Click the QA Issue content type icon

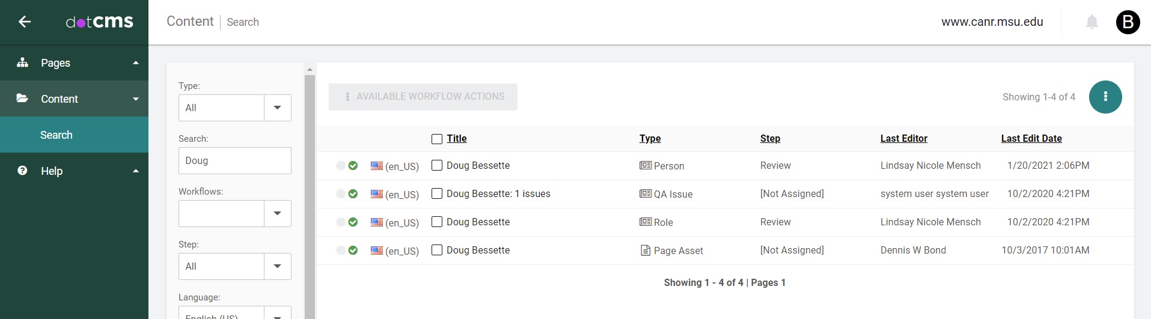(x=646, y=194)
